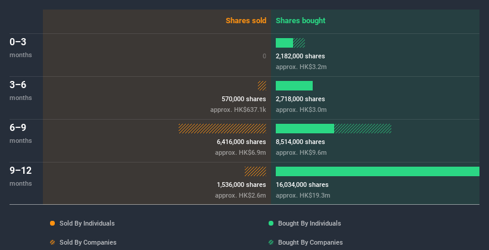The image size is (489, 250).
Task: Toggle the Sold By Individuals legend label
Action: [x=87, y=223]
